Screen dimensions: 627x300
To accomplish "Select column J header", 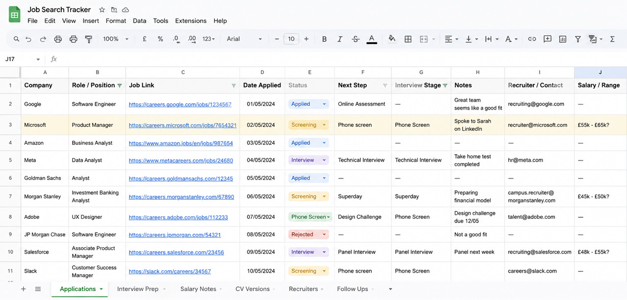I will pos(600,72).
